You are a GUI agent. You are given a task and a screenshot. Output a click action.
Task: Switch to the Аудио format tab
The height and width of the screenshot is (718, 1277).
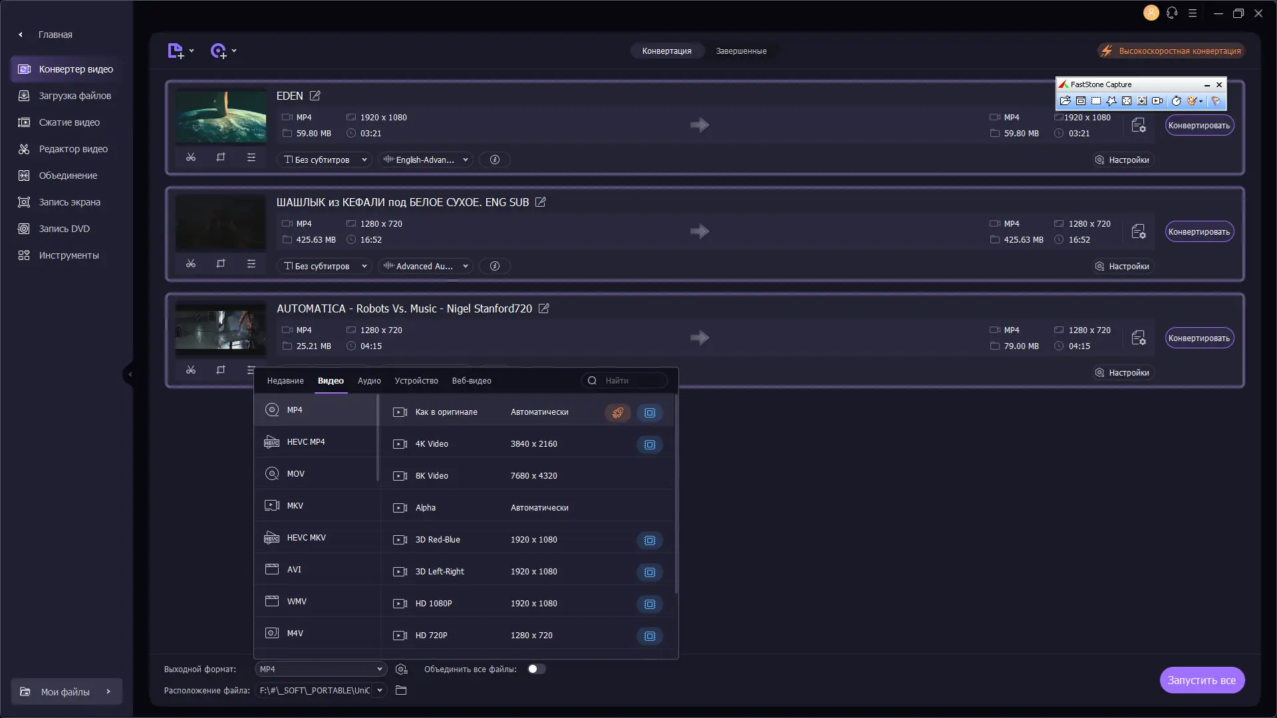click(369, 381)
